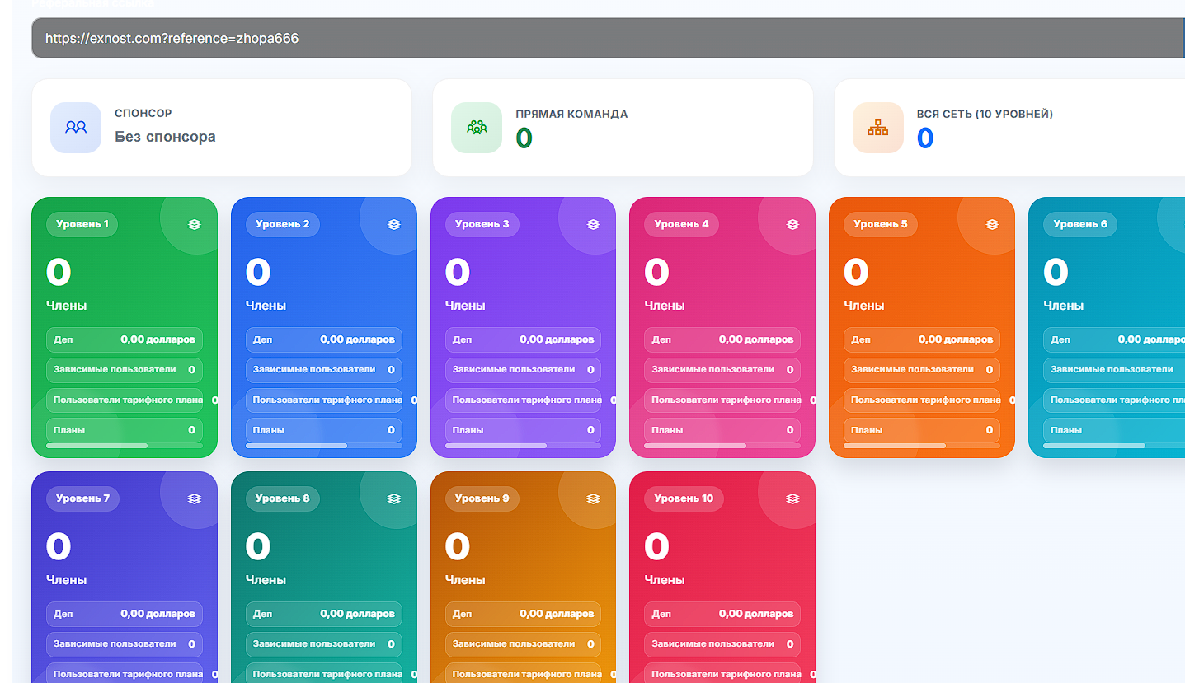Select the Уровень 3 badge
Image resolution: width=1185 pixels, height=683 pixels.
(x=482, y=224)
